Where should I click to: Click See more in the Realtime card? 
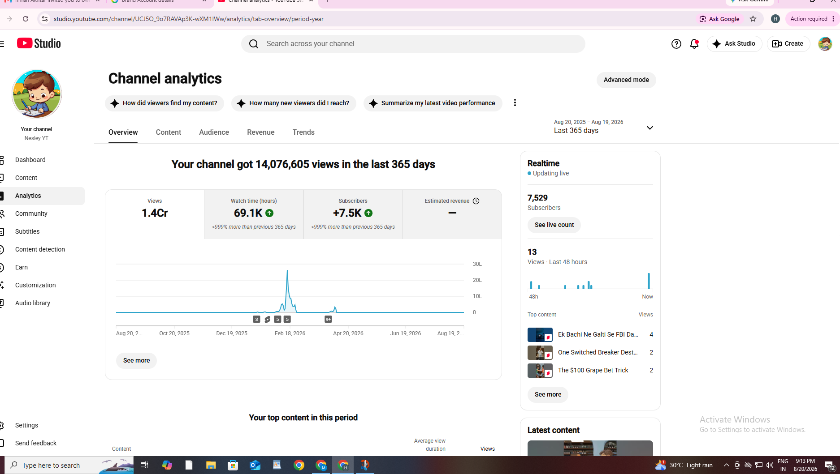(548, 394)
